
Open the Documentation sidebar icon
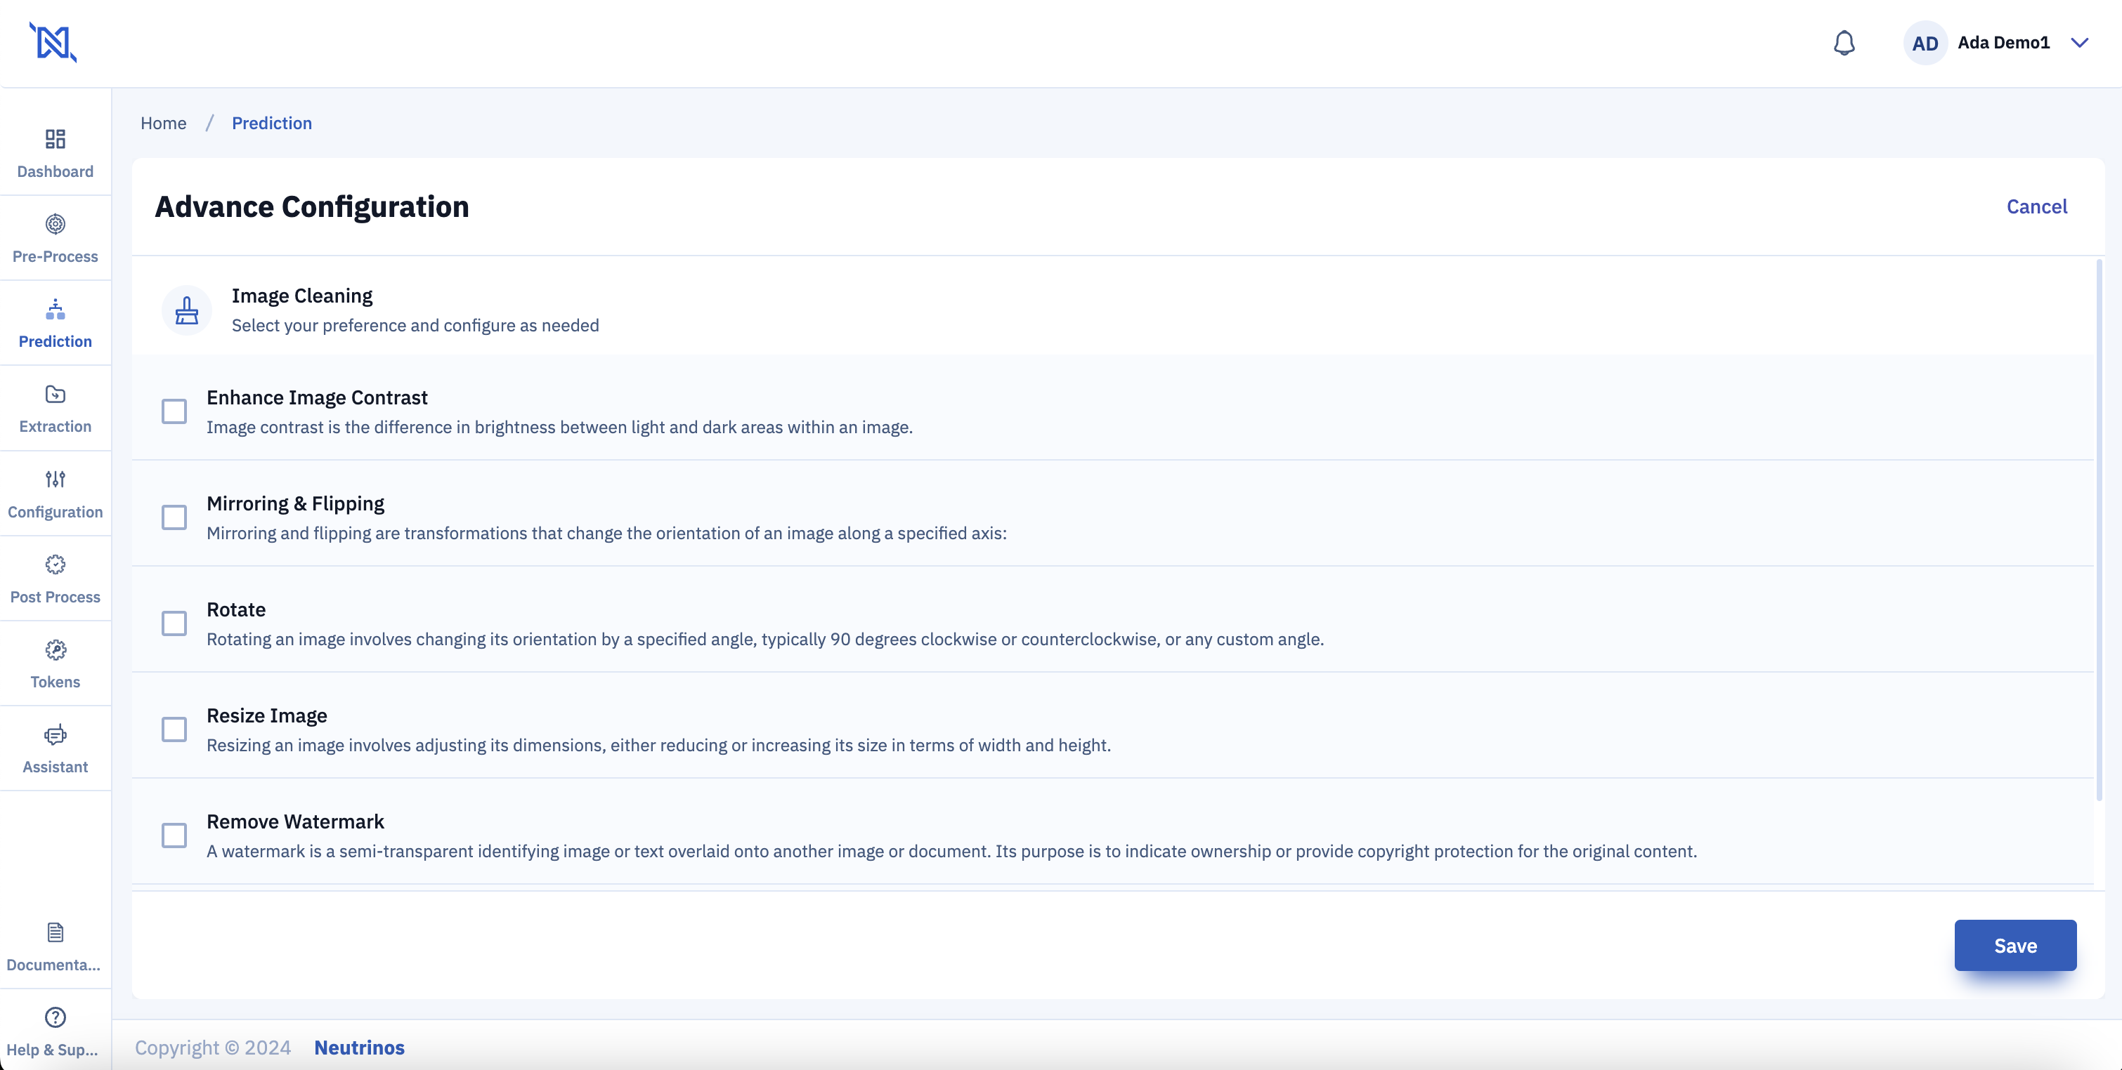coord(56,932)
